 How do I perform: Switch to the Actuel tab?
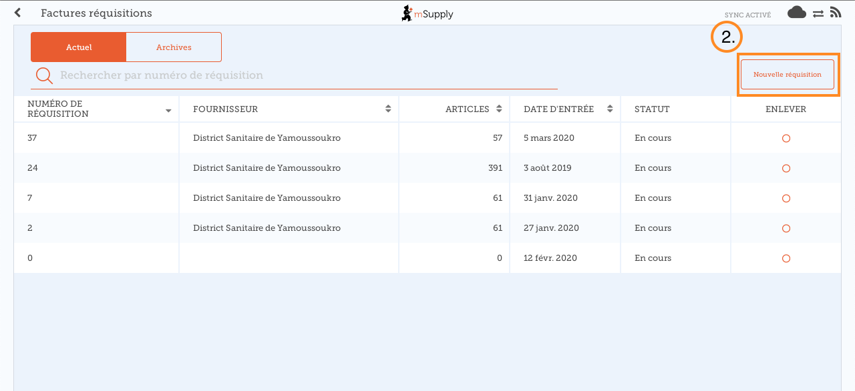click(x=79, y=47)
